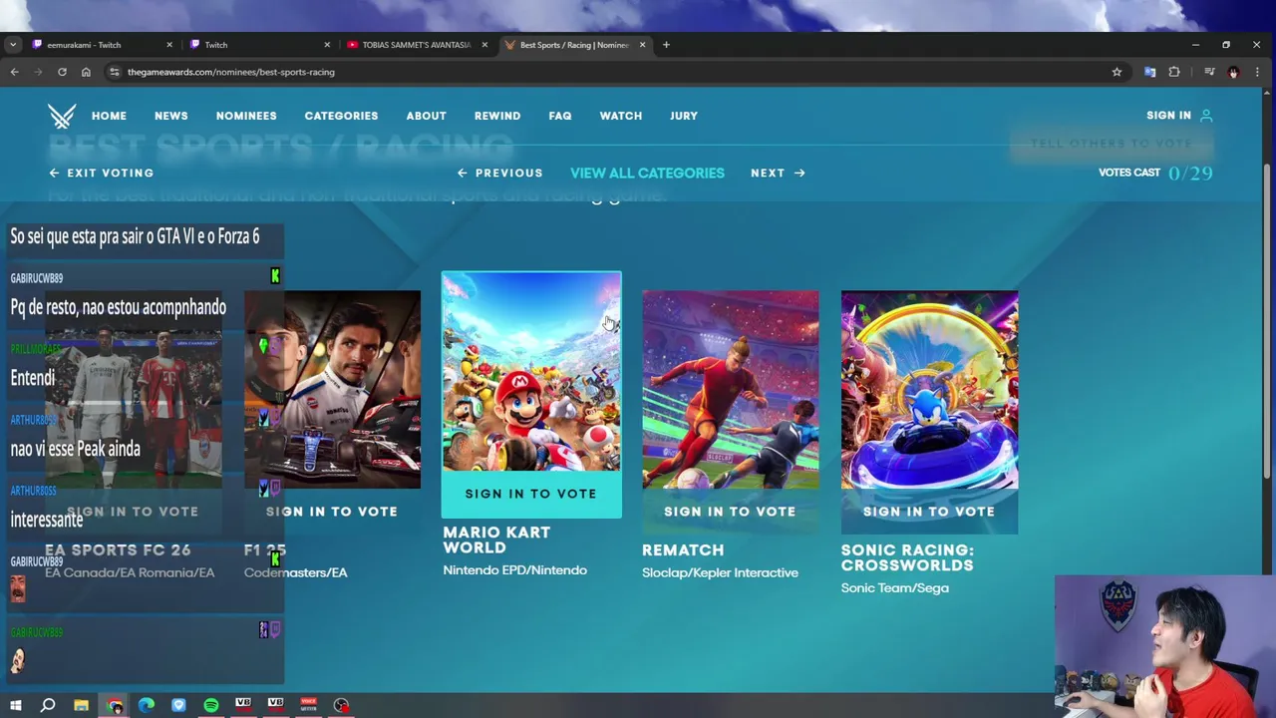
Task: Open the tab search chevron dropdown
Action: click(x=12, y=45)
